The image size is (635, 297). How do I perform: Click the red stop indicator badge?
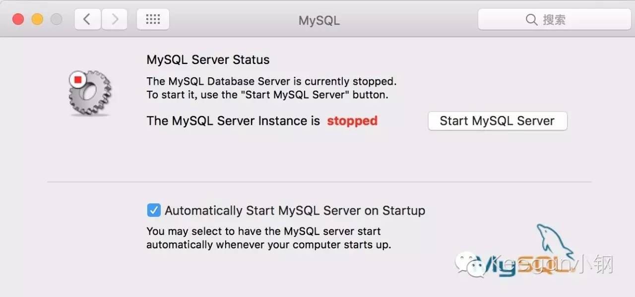[x=77, y=79]
